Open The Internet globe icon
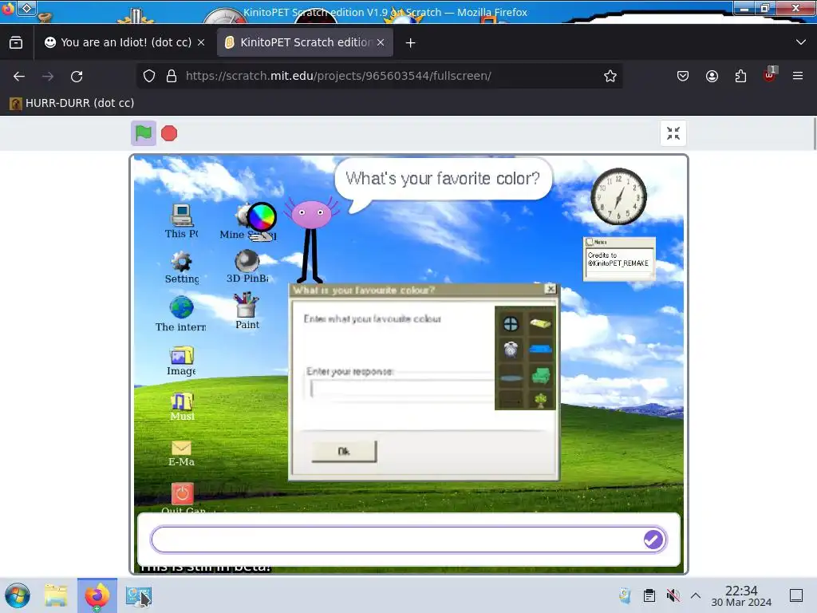Viewport: 817px width, 613px height. pyautogui.click(x=181, y=314)
